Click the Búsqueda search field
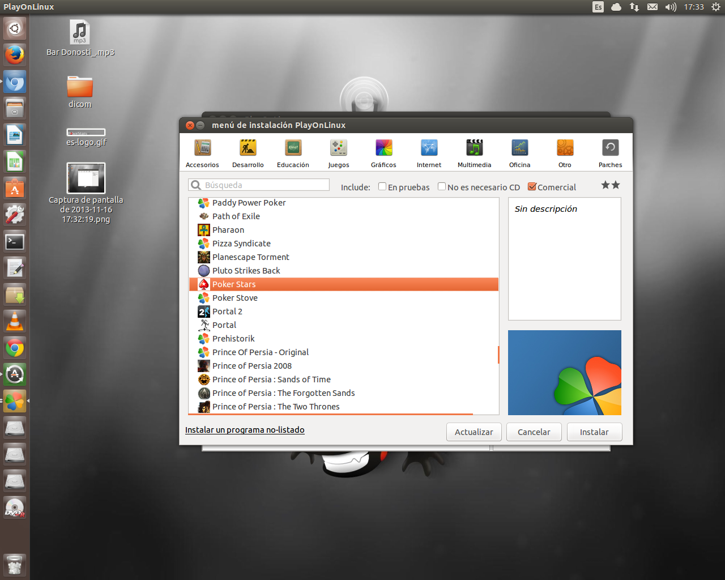Viewport: 725px width, 580px height. tap(259, 185)
